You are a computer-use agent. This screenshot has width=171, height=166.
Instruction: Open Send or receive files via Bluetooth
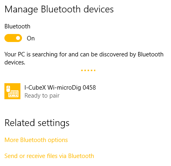49,156
